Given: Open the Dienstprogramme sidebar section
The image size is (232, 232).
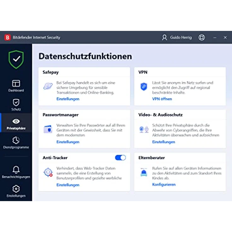Looking at the screenshot, I should (16, 143).
